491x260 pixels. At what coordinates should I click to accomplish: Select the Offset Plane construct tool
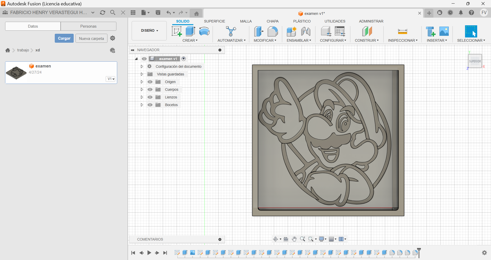367,31
